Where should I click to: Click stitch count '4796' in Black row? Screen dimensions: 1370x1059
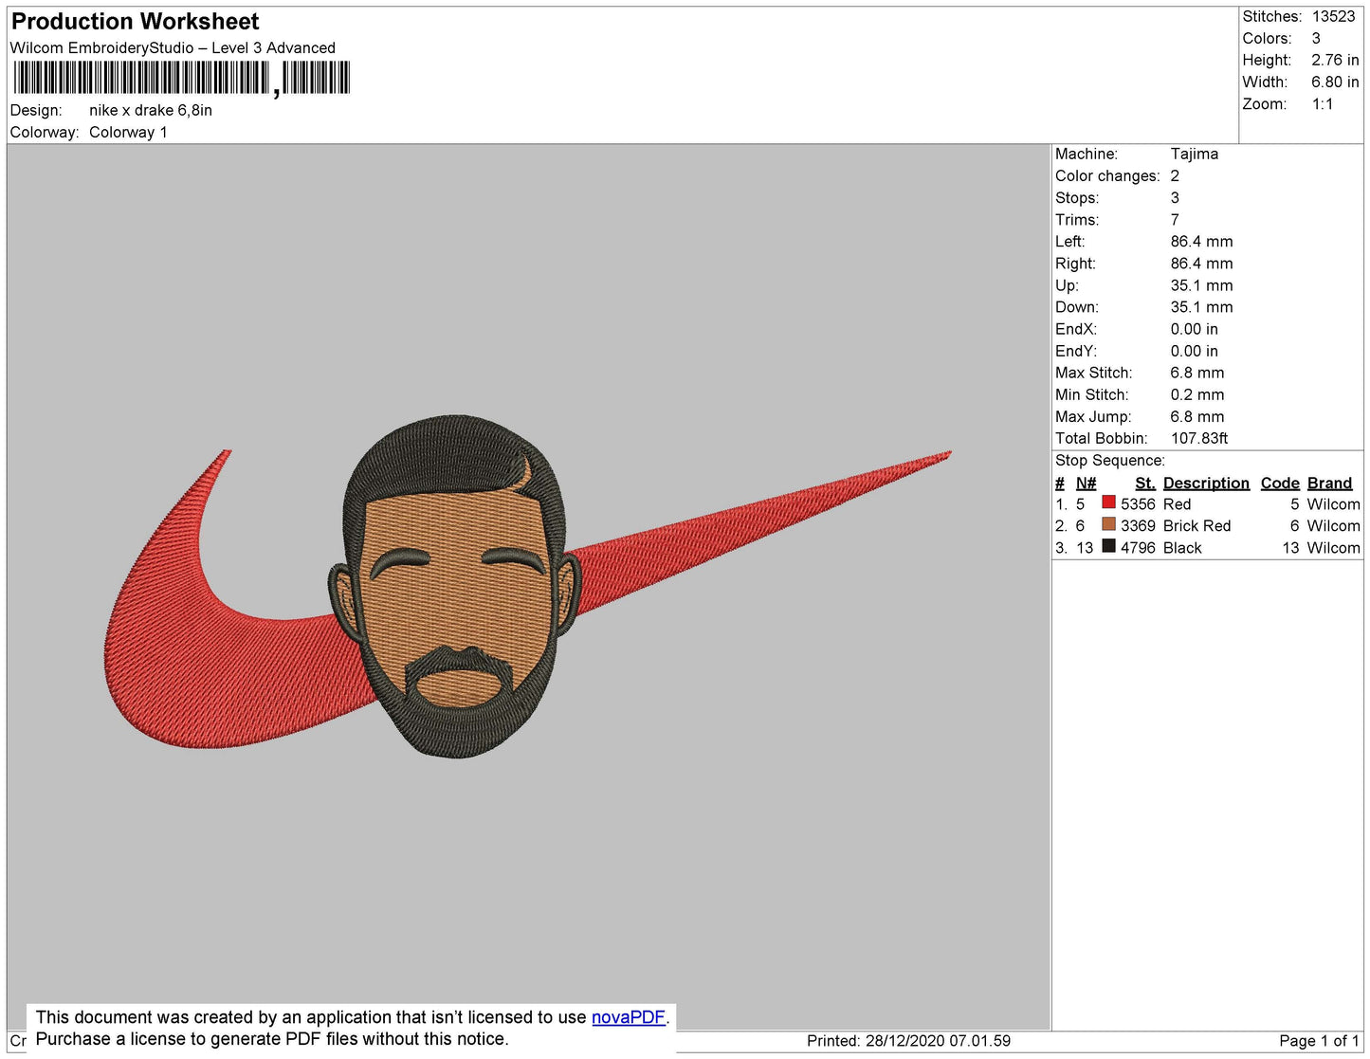coord(1138,548)
